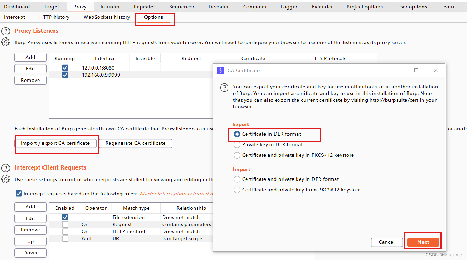Open WebSockets history sub-tab
The height and width of the screenshot is (260, 467).
tap(107, 17)
